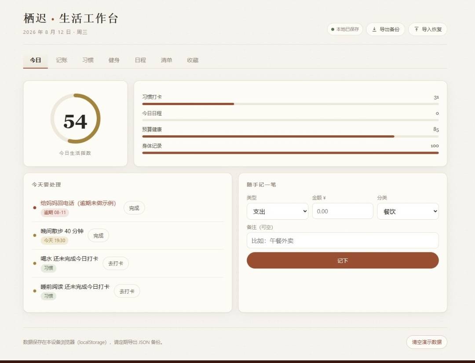Switch to the 今日 tab
The width and height of the screenshot is (475, 363).
(36, 60)
